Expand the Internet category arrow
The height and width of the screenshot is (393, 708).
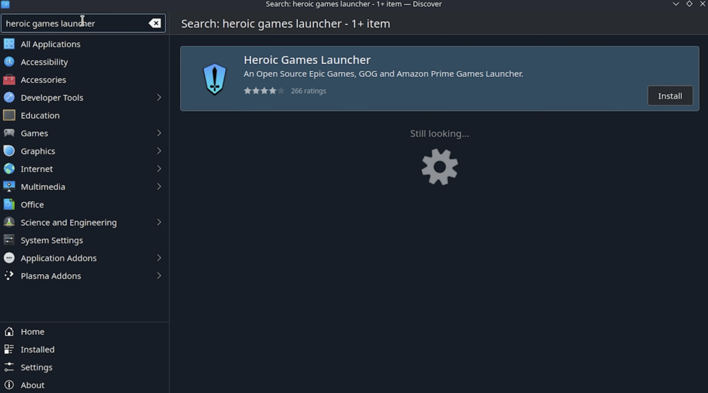pyautogui.click(x=159, y=169)
